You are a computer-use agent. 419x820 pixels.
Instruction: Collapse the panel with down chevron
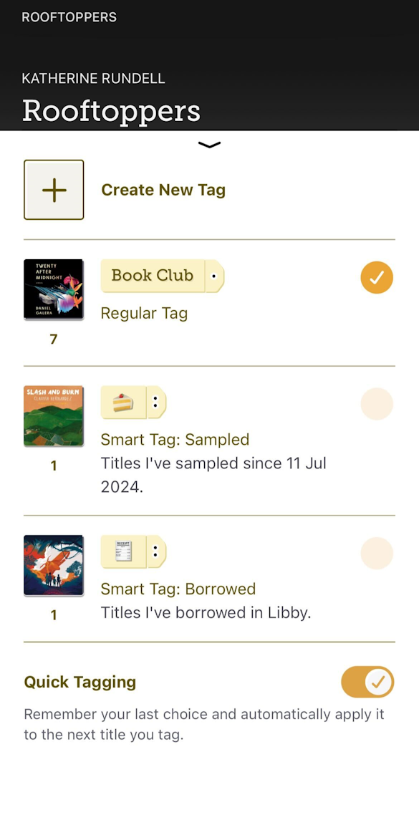tap(209, 145)
